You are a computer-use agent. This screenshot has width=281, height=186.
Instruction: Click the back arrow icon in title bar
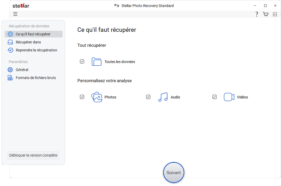(117, 6)
